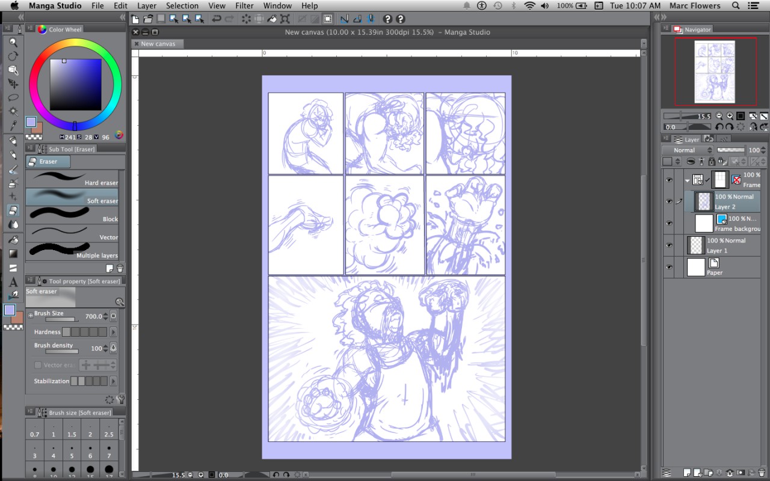Click the Eraser group button
This screenshot has height=481, width=770.
pos(48,162)
